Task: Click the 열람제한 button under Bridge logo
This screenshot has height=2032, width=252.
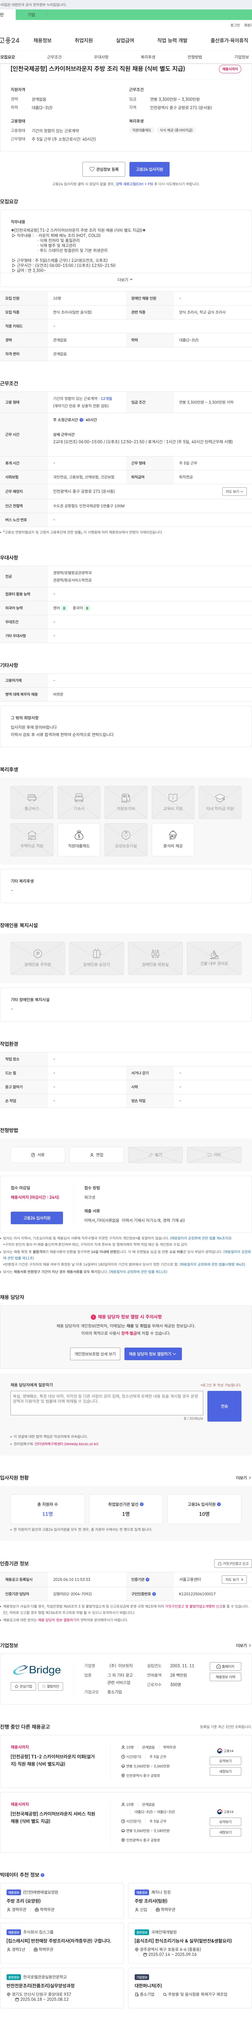Action: click(x=51, y=1686)
